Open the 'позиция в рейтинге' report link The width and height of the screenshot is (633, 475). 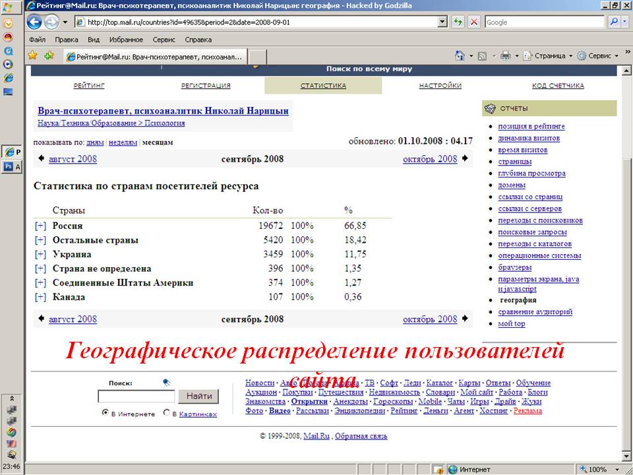(531, 127)
